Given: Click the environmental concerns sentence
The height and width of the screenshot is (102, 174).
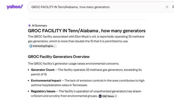Looking at the screenshot, I should click(73, 63).
